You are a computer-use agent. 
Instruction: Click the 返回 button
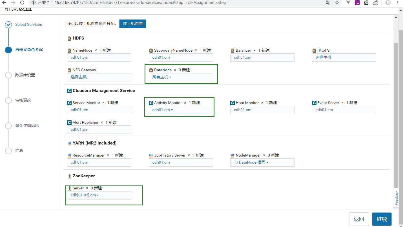point(359,219)
